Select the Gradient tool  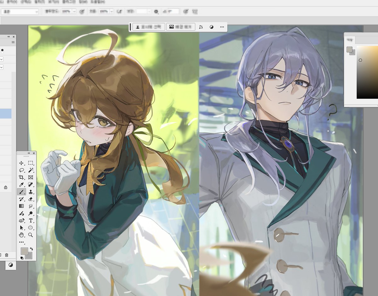pos(21,206)
